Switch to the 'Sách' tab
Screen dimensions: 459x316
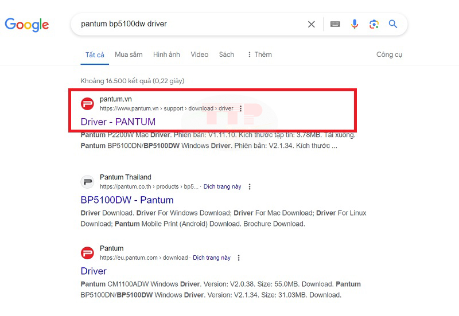coord(227,54)
